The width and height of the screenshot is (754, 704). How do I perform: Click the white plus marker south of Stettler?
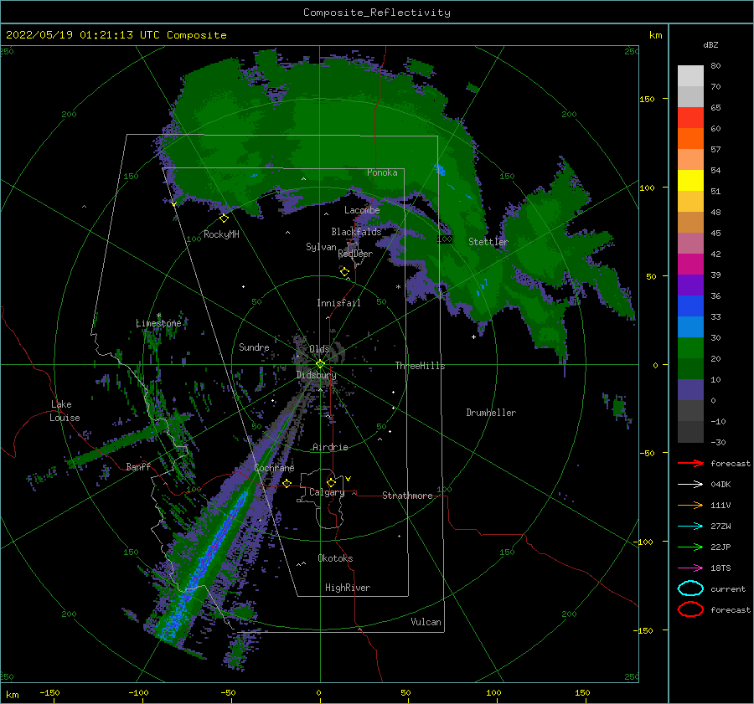(473, 337)
